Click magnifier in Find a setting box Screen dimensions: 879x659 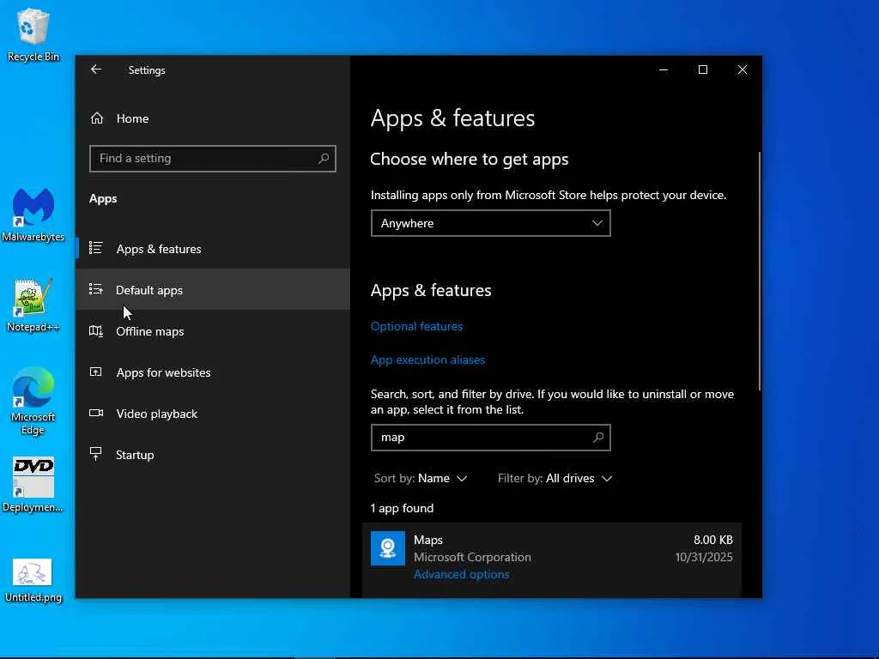point(324,159)
